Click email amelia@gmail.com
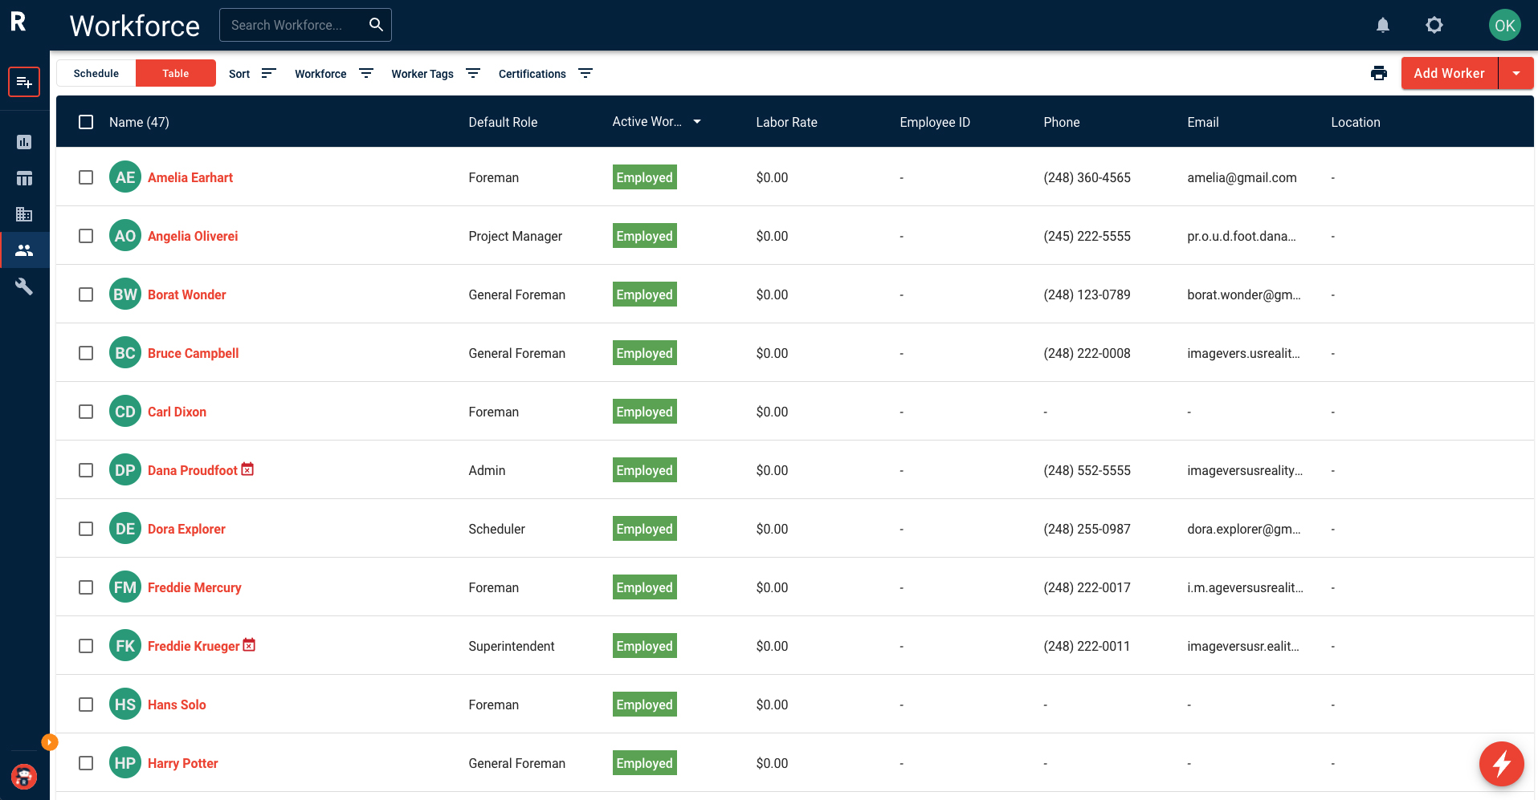 1242,177
